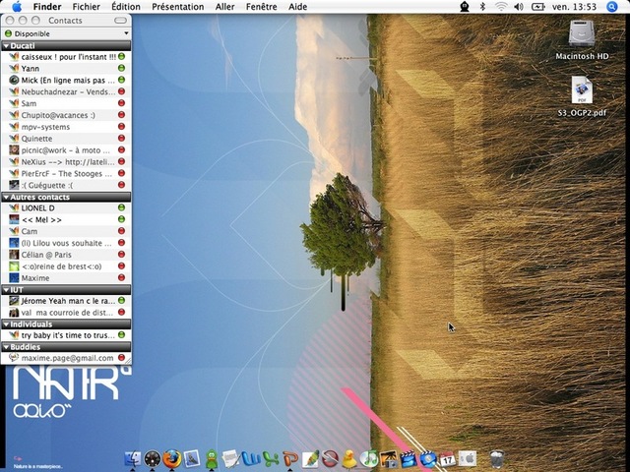Image resolution: width=630 pixels, height=472 pixels.
Task: Open the Présentation menu
Action: pos(177,7)
